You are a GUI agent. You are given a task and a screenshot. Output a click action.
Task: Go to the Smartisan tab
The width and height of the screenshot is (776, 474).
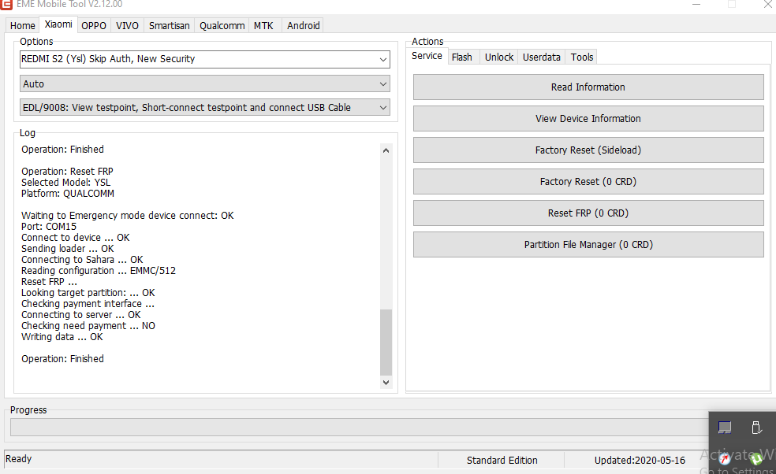pos(170,26)
